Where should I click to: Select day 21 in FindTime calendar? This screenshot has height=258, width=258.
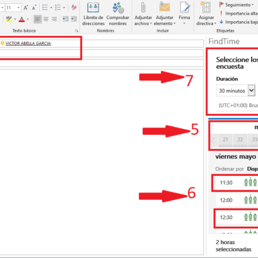pos(225,140)
